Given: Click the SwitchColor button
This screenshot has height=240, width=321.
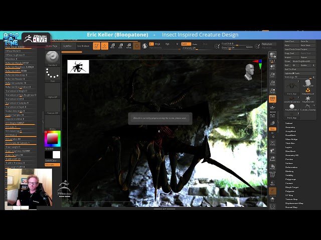Looking at the screenshot, I should (52, 161).
